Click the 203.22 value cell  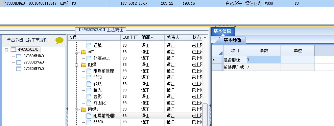click(x=167, y=3)
